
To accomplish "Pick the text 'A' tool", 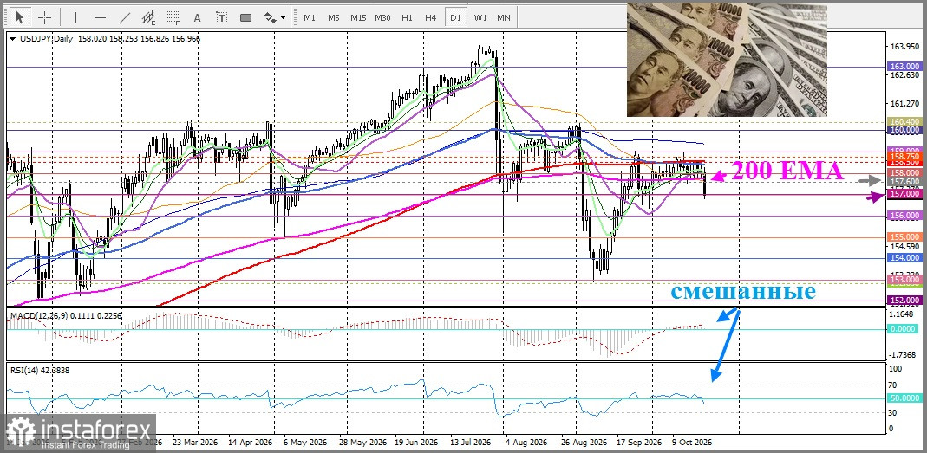I will tap(198, 17).
